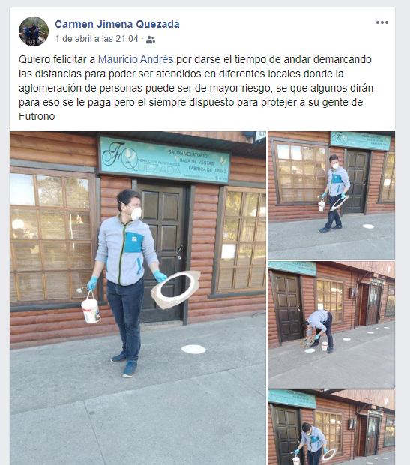Click the paint bucket held in main photo
Screen dimensions: 410x465
tap(91, 310)
